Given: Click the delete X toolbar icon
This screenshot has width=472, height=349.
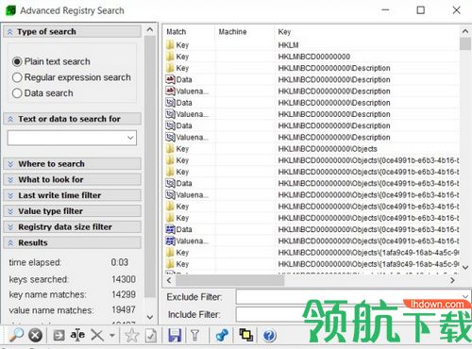Looking at the screenshot, I should point(97,335).
